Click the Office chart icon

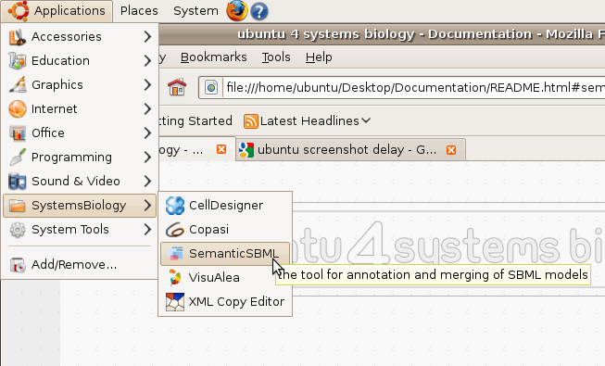coord(18,133)
